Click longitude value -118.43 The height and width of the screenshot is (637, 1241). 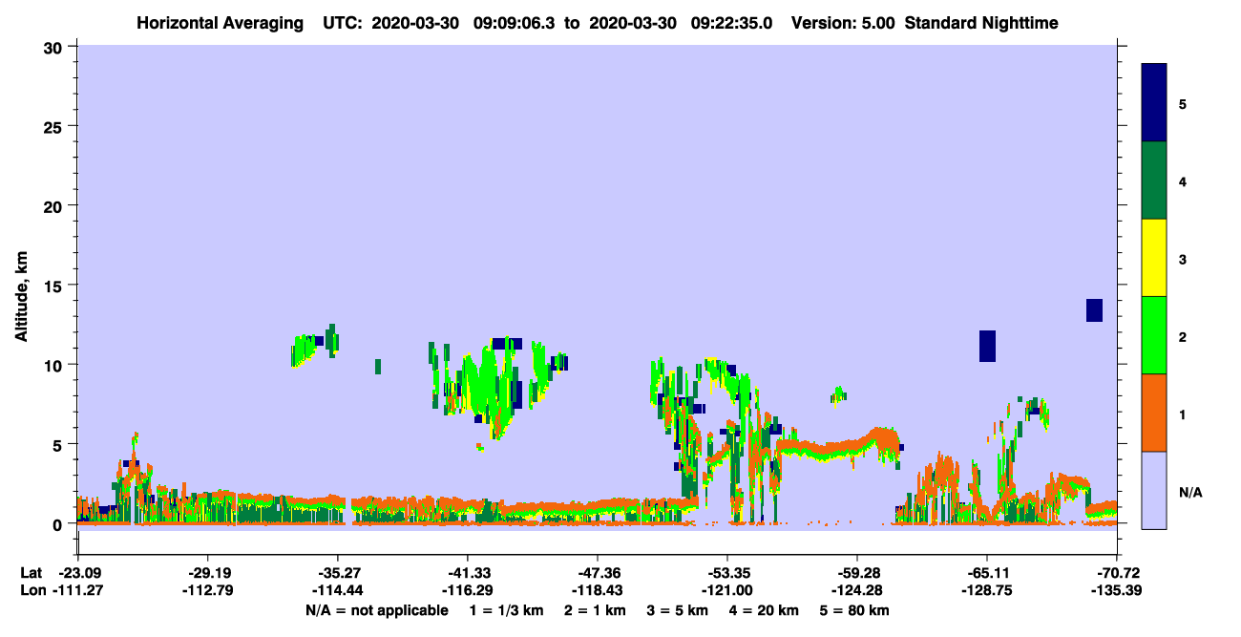coord(597,590)
